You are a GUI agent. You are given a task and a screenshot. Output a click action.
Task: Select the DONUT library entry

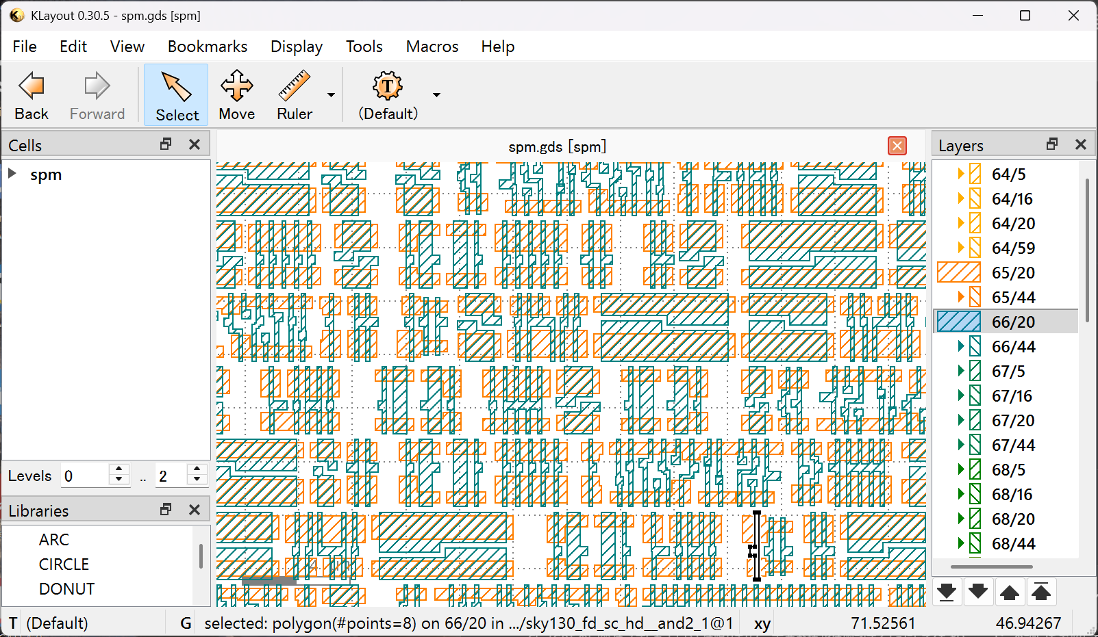[x=66, y=589]
